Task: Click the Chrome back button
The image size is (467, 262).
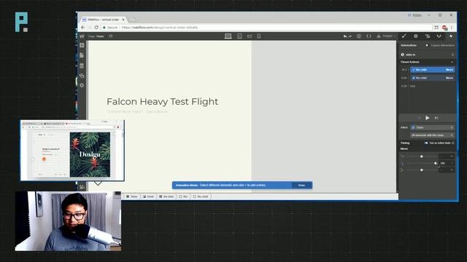Action: coord(82,28)
